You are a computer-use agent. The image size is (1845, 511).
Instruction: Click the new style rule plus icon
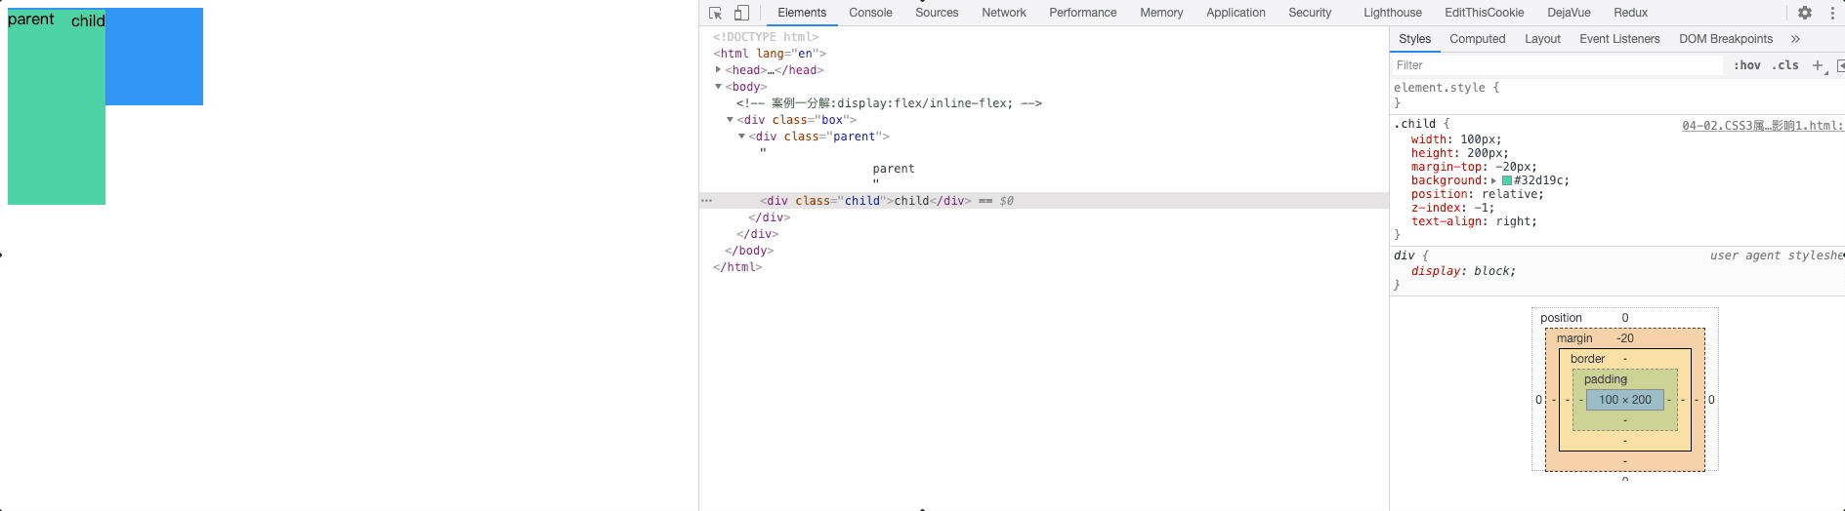pyautogui.click(x=1818, y=65)
